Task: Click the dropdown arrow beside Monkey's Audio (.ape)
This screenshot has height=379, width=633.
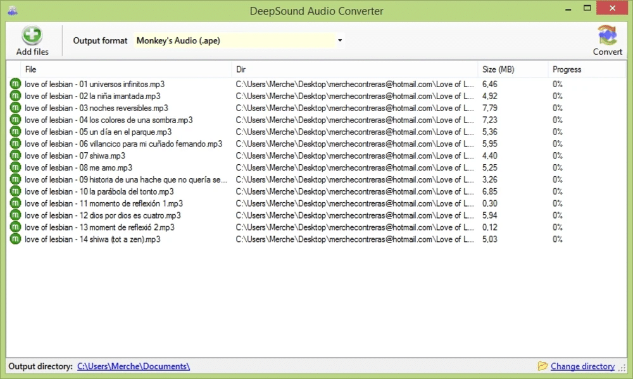Action: coord(339,40)
